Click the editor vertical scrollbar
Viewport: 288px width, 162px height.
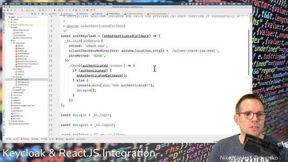(249, 52)
